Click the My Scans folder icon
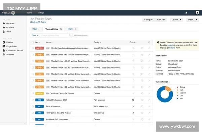The width and height of the screenshot is (202, 135). point(4,23)
